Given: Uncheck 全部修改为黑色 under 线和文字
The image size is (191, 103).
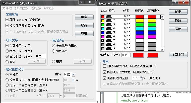Looking at the screenshot, I should click(x=7, y=45).
